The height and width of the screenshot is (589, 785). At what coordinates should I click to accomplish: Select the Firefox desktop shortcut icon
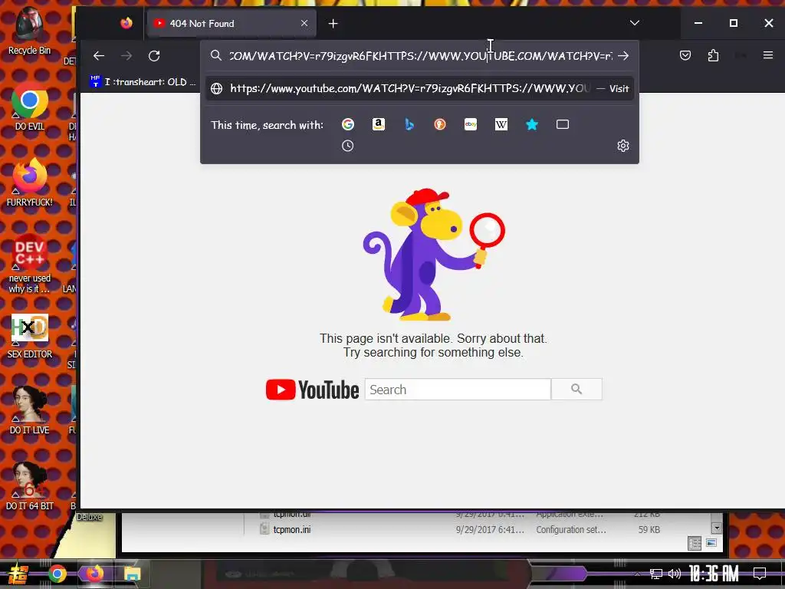click(x=30, y=183)
